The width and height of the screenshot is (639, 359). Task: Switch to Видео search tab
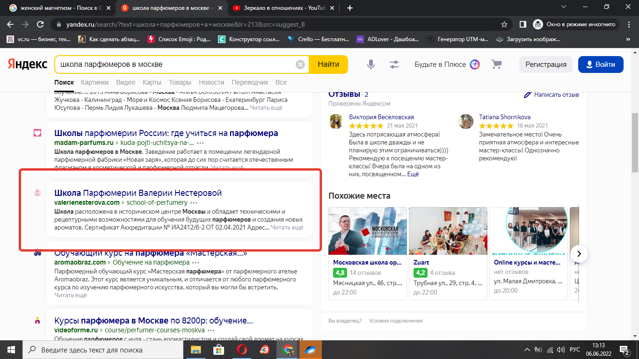pyautogui.click(x=125, y=82)
